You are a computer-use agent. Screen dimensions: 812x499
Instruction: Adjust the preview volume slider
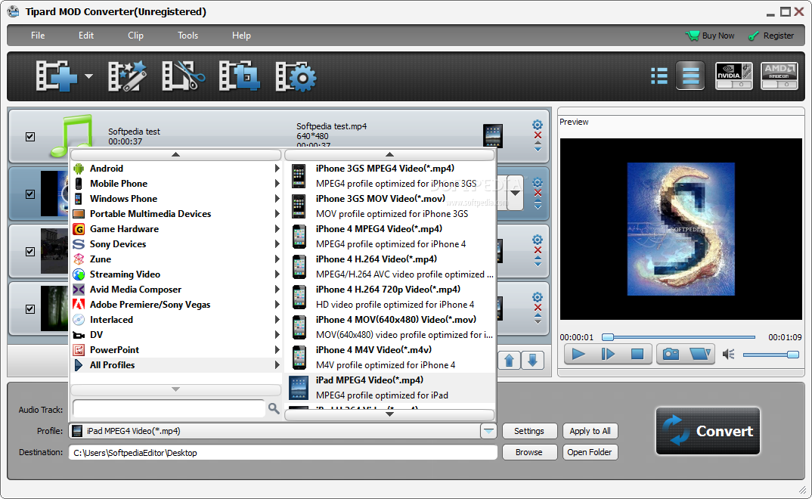click(771, 355)
